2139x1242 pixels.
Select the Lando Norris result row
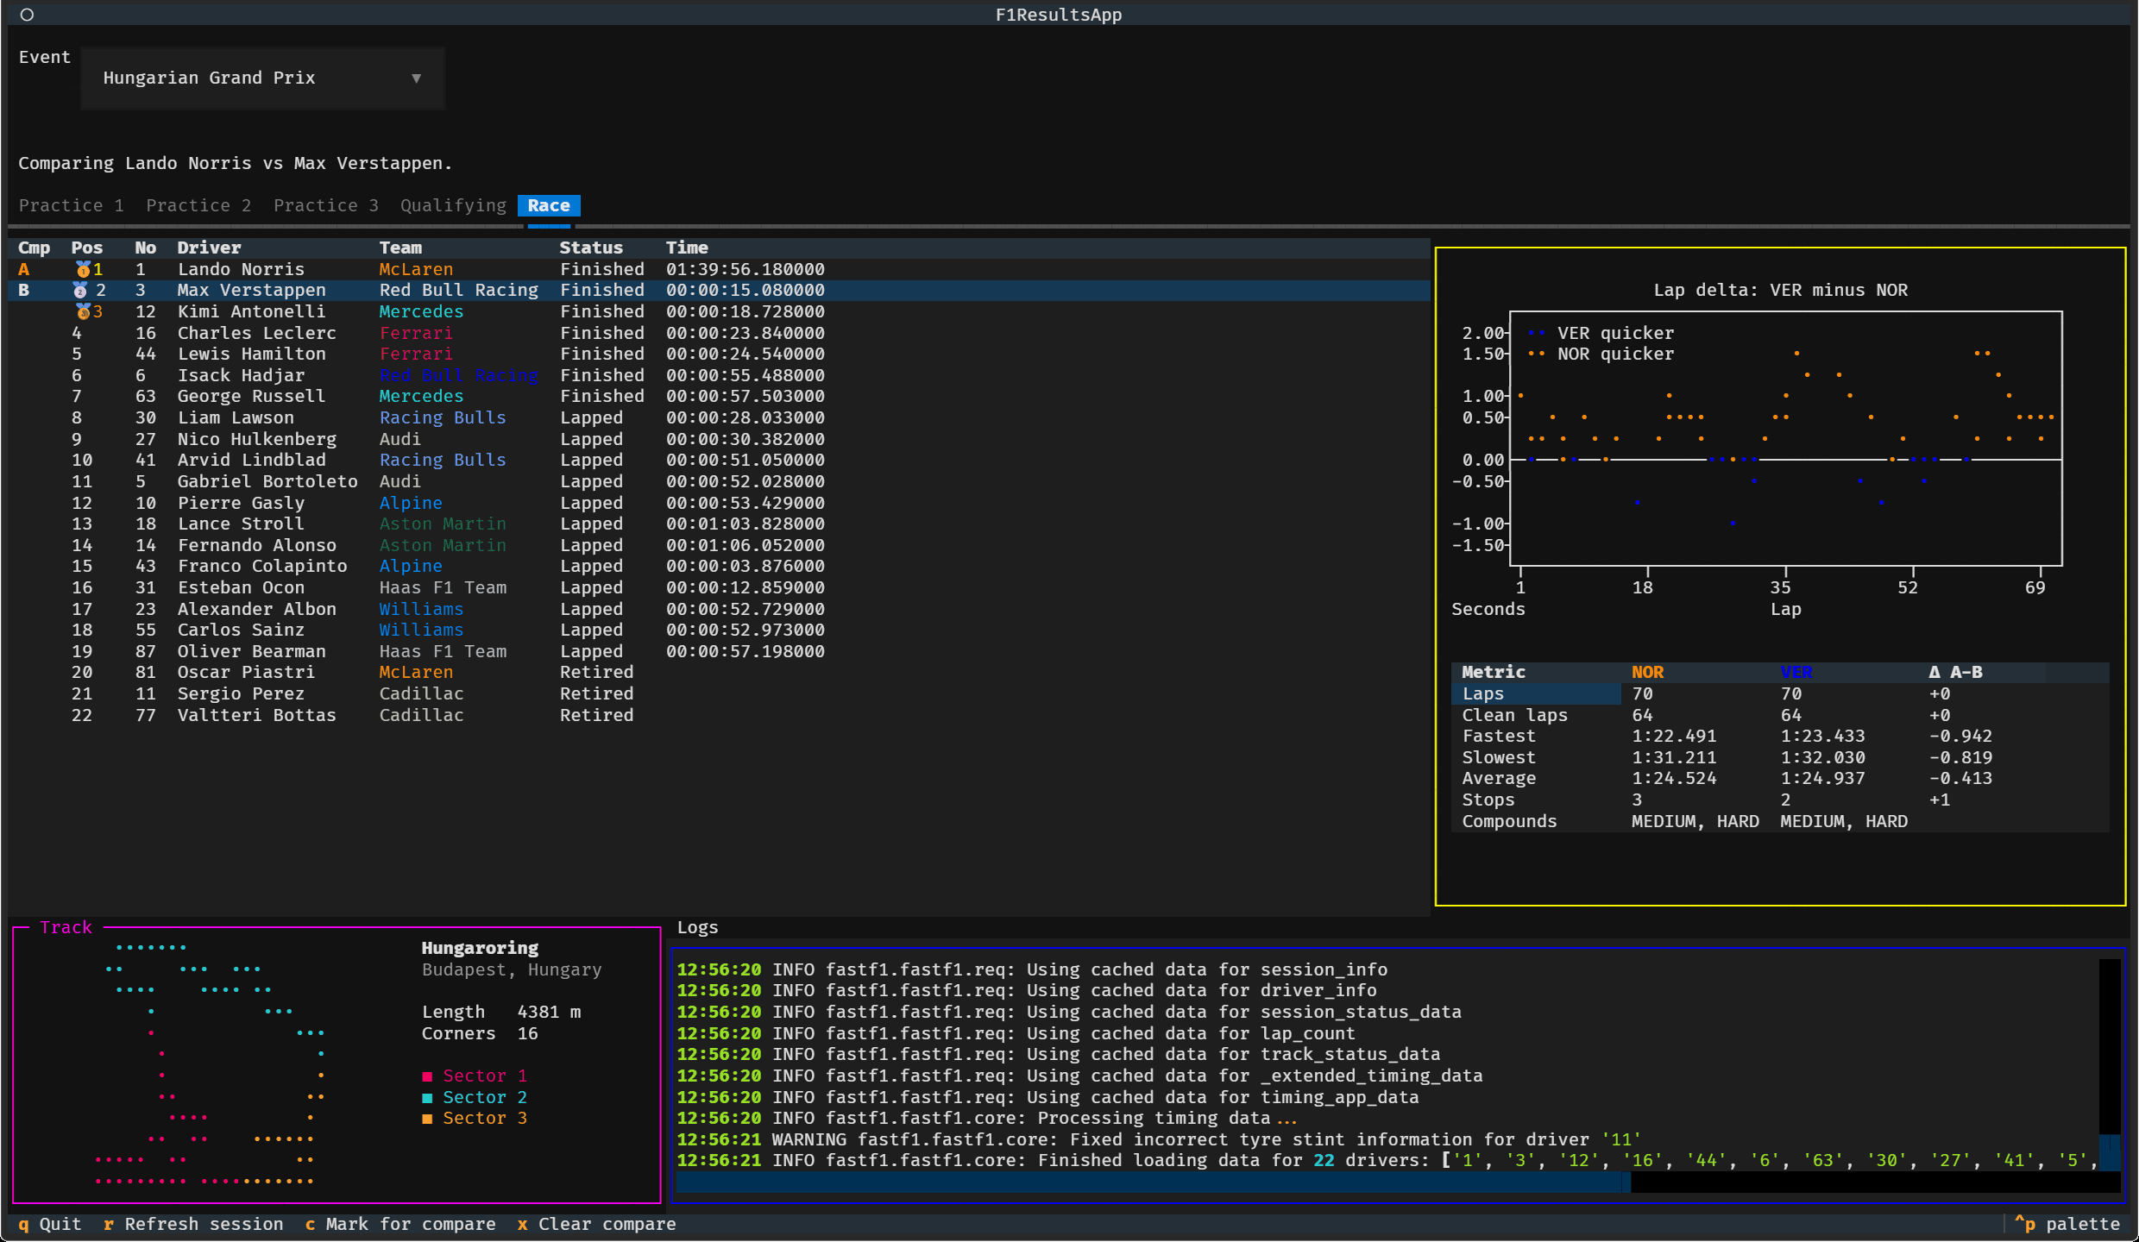(x=719, y=269)
